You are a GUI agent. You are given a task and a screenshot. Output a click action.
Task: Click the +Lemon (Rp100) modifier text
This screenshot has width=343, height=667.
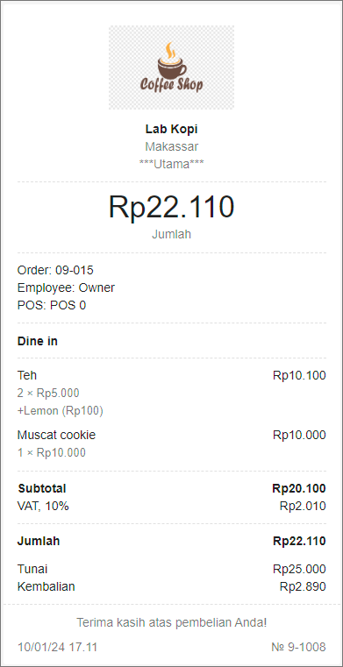(x=61, y=411)
